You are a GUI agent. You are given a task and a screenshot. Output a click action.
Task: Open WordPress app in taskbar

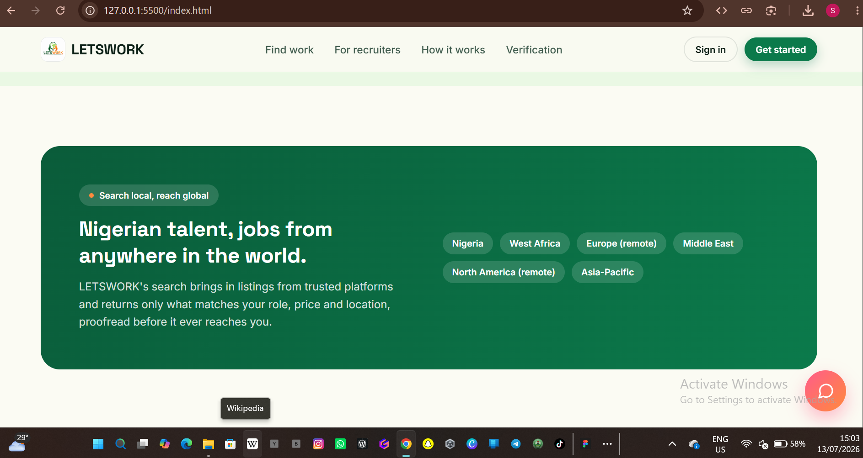362,444
